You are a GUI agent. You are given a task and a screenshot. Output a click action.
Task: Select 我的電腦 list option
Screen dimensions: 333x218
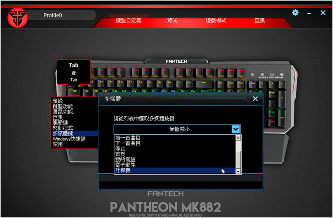pos(175,159)
